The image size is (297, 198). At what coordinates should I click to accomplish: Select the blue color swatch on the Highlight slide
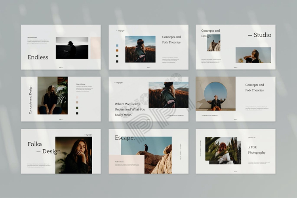[x=117, y=46]
